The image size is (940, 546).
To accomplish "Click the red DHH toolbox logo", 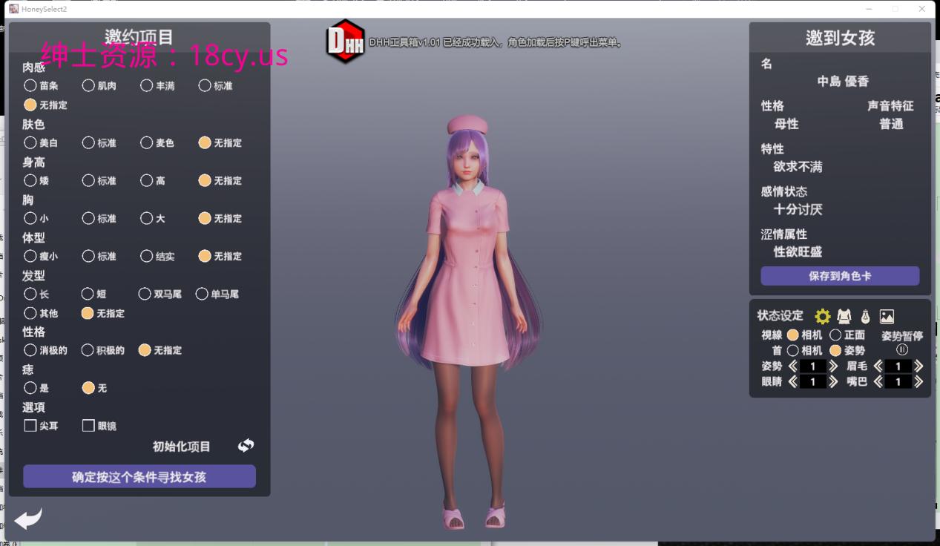I will [x=346, y=42].
